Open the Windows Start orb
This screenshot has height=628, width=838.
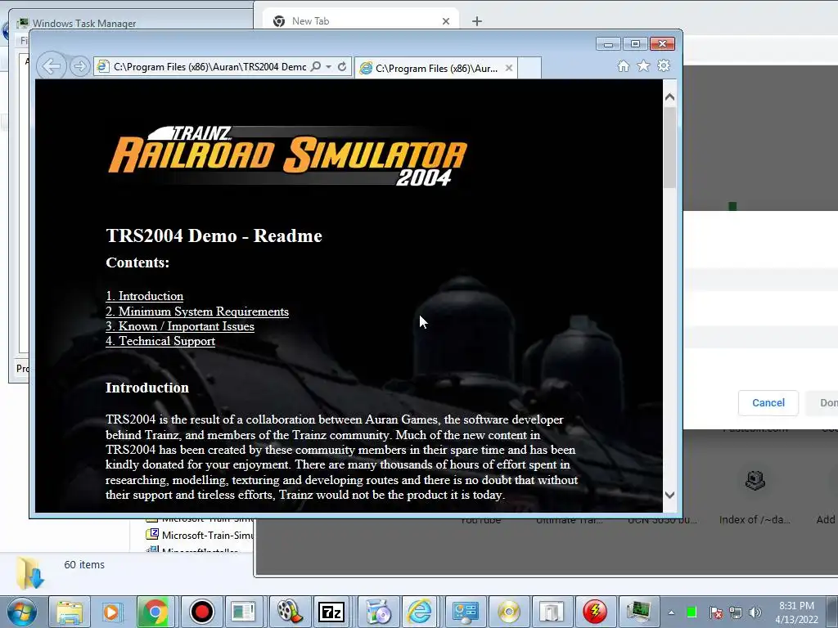click(21, 612)
